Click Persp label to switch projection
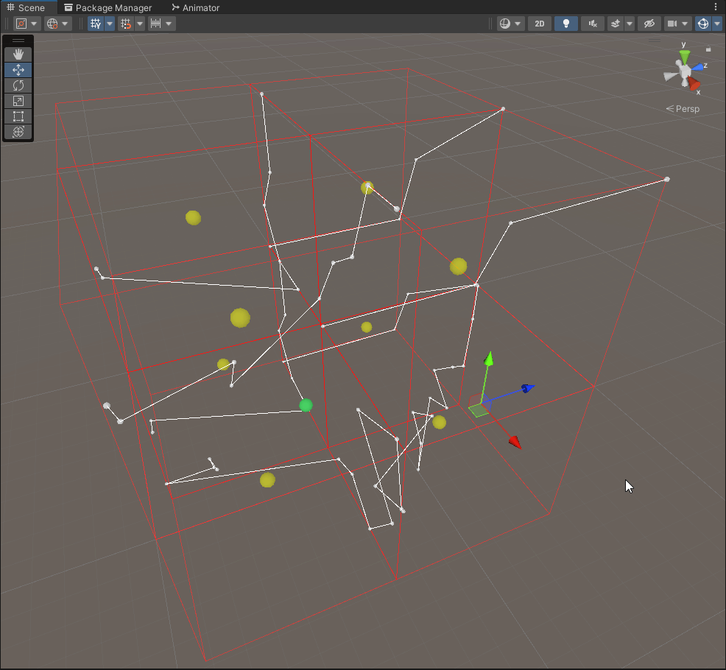726x670 pixels. [683, 109]
